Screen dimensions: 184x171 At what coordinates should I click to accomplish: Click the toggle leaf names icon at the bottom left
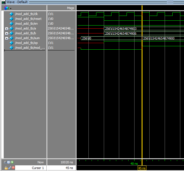(5, 162)
